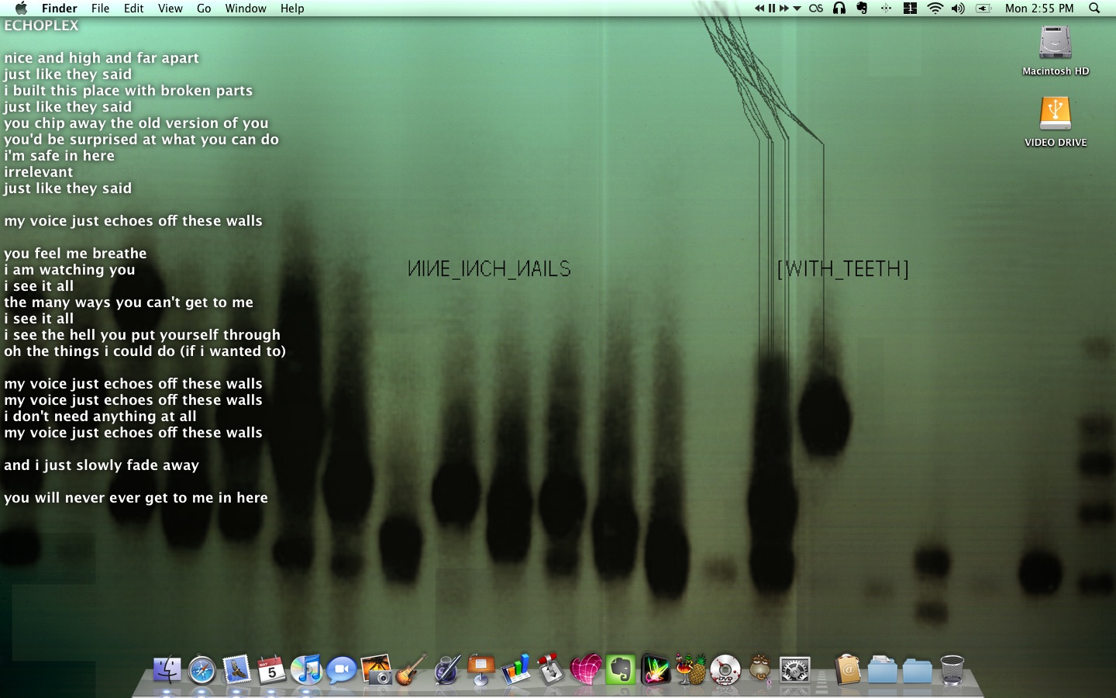Open the Apple menu
This screenshot has width=1116, height=698.
pos(21,9)
